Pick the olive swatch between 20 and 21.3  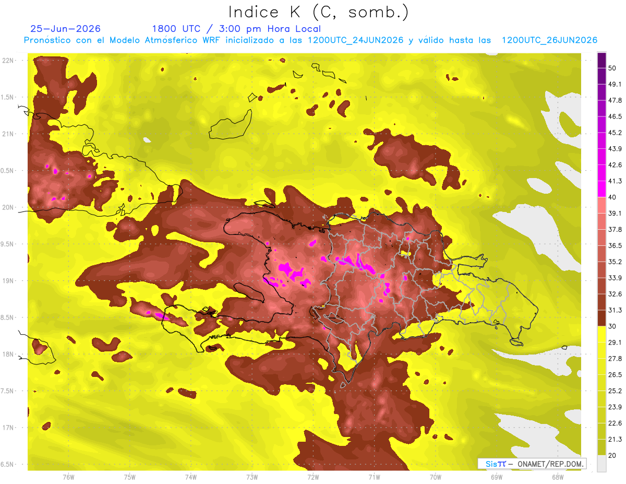click(x=601, y=447)
